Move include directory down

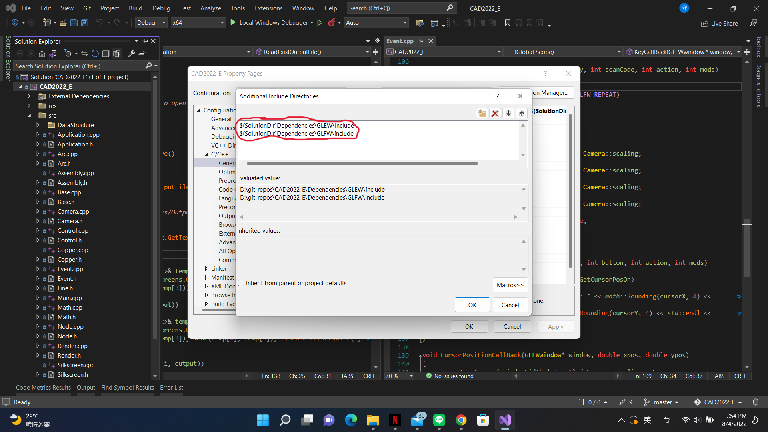pos(508,113)
